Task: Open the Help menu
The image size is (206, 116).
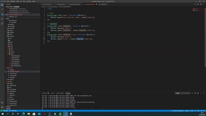Action: coord(33,1)
